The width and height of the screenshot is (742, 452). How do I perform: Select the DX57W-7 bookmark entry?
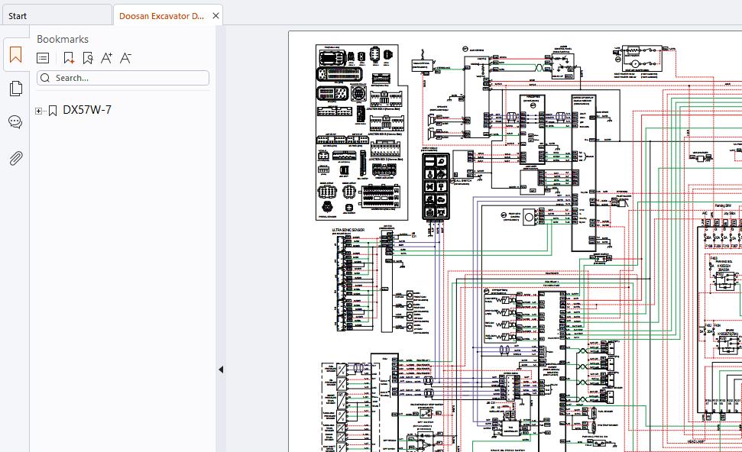[87, 110]
